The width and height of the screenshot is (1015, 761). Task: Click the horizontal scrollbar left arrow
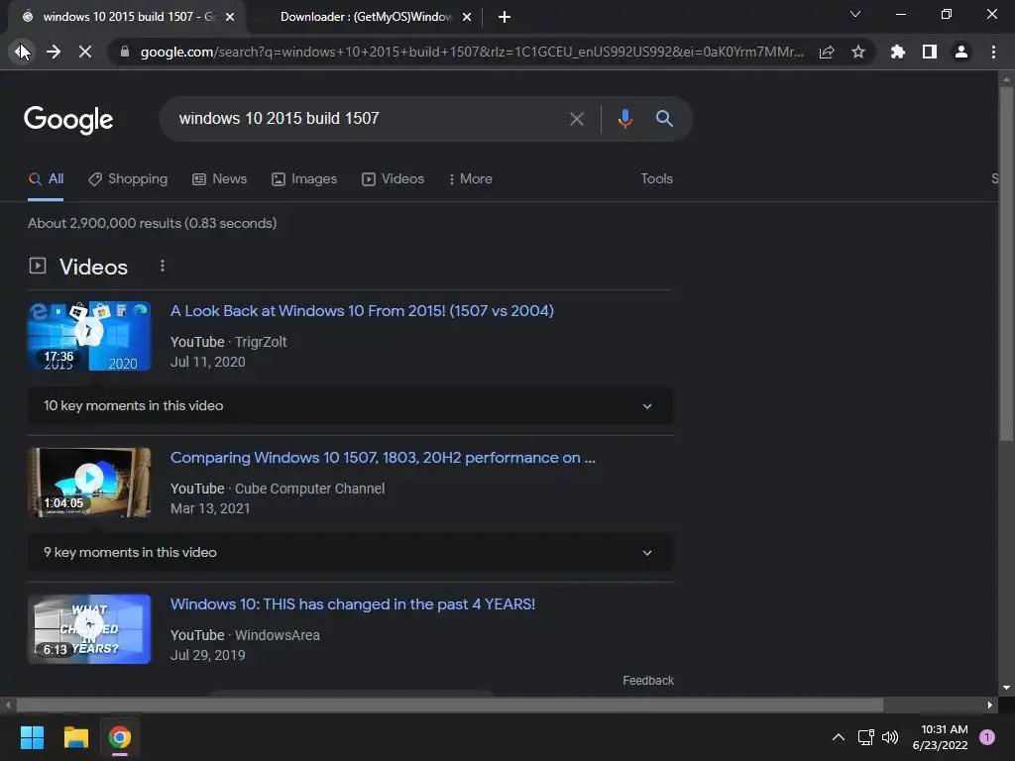[8, 706]
